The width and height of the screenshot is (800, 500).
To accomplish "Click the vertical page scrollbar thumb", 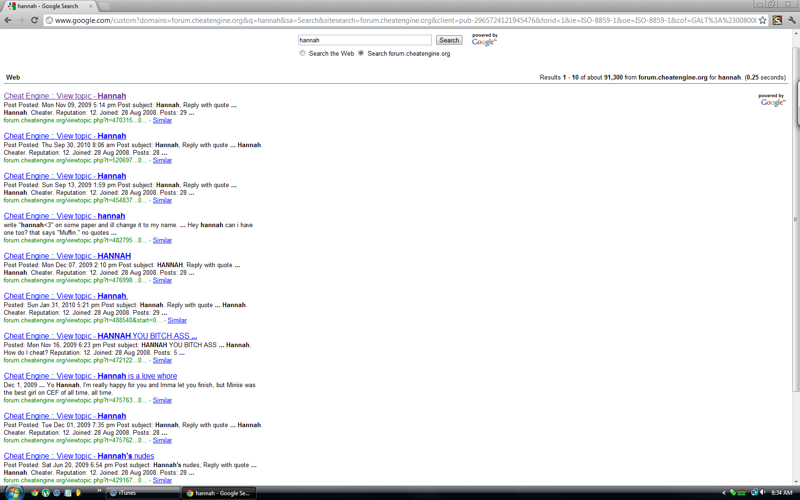I will click(x=796, y=219).
